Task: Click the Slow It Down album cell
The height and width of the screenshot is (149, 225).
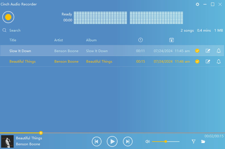Action: coord(97,51)
